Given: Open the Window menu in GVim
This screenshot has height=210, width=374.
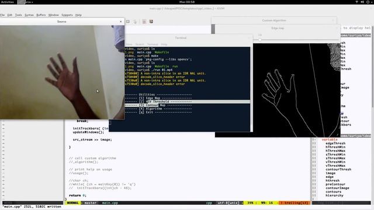Looking at the screenshot, I should (x=53, y=15).
